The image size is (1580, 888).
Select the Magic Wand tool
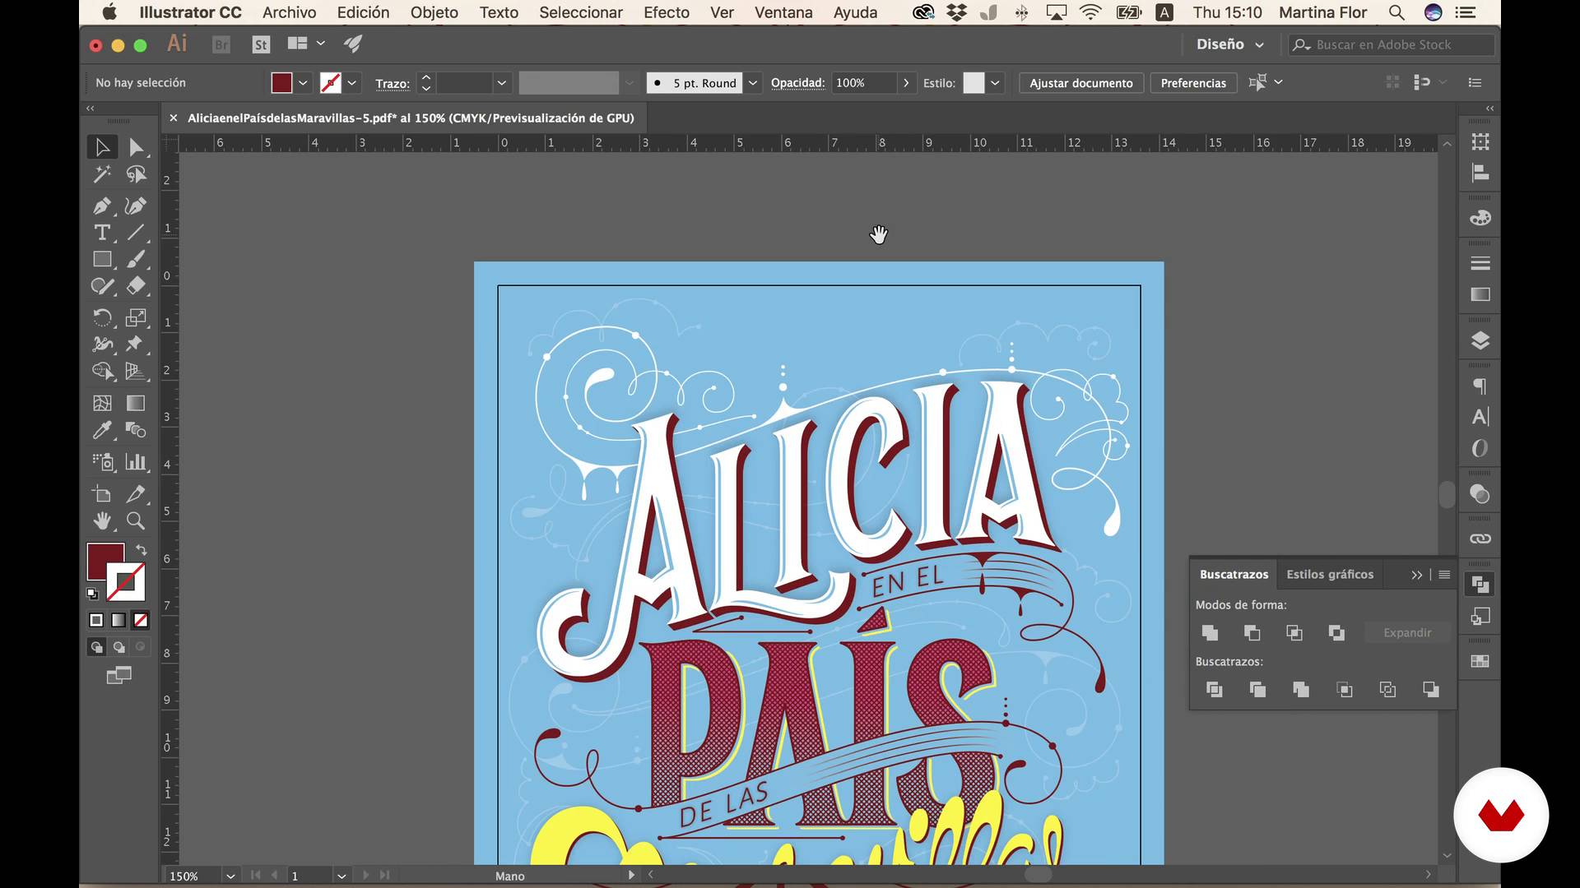tap(102, 174)
